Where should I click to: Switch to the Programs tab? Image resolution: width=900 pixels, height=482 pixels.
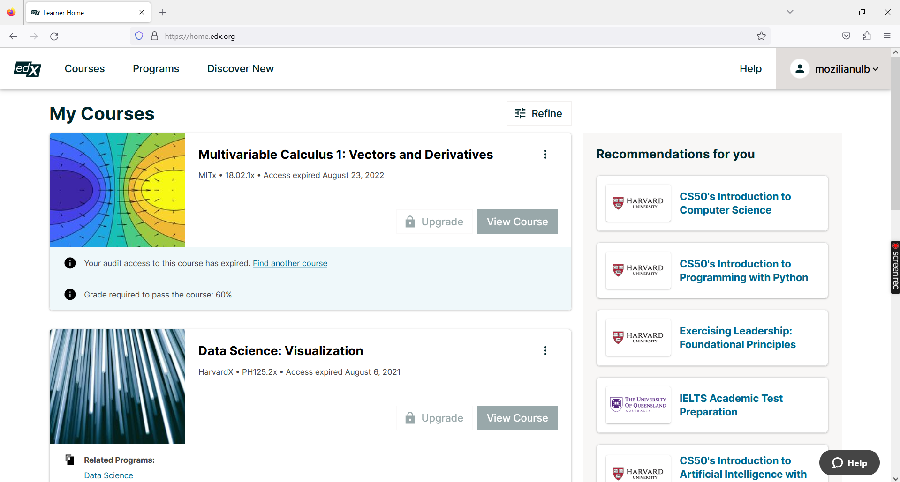(x=156, y=68)
